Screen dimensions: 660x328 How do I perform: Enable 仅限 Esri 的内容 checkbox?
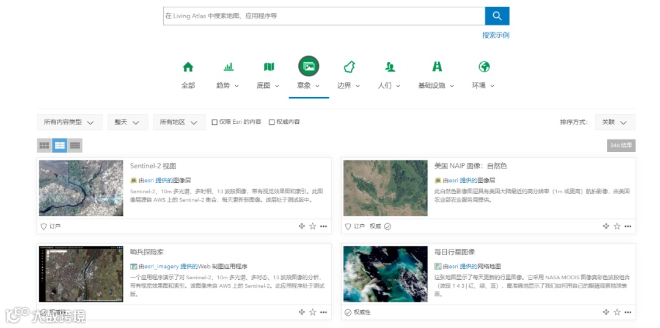coord(215,122)
